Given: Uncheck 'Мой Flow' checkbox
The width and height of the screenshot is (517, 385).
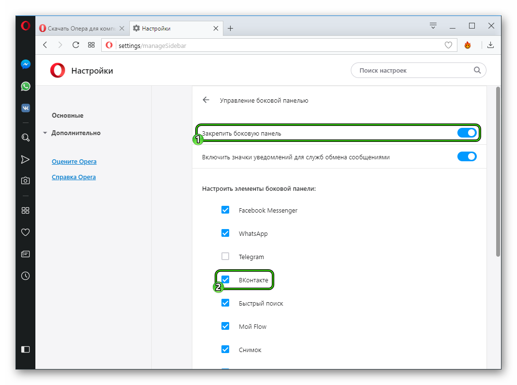Looking at the screenshot, I should point(225,326).
